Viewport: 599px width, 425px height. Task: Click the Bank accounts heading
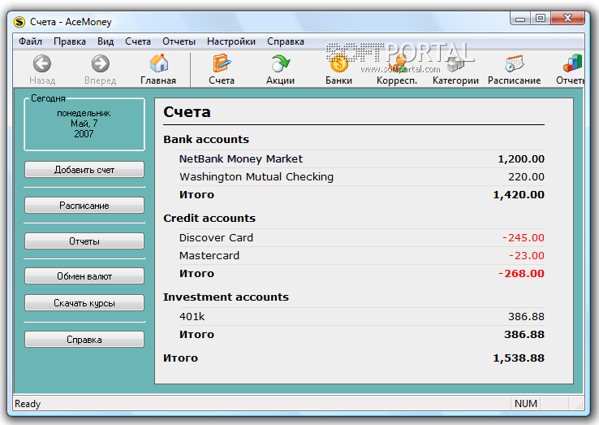[206, 139]
